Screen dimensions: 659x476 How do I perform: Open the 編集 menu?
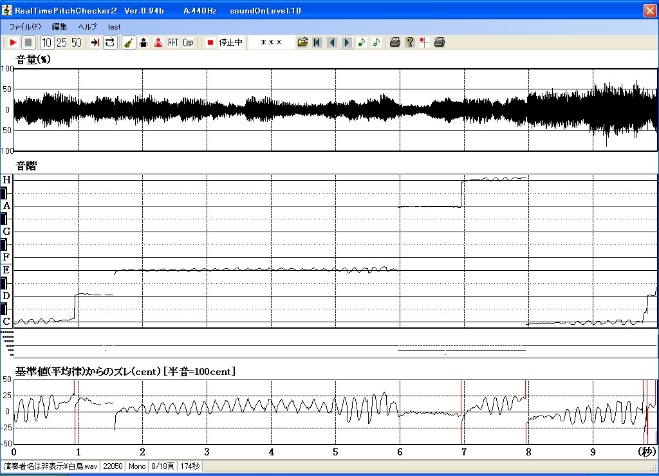[59, 27]
